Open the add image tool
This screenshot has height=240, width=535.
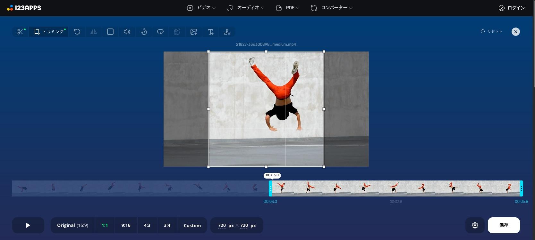[194, 32]
